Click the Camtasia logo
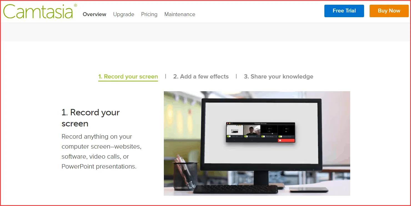411x206 pixels. coord(40,11)
